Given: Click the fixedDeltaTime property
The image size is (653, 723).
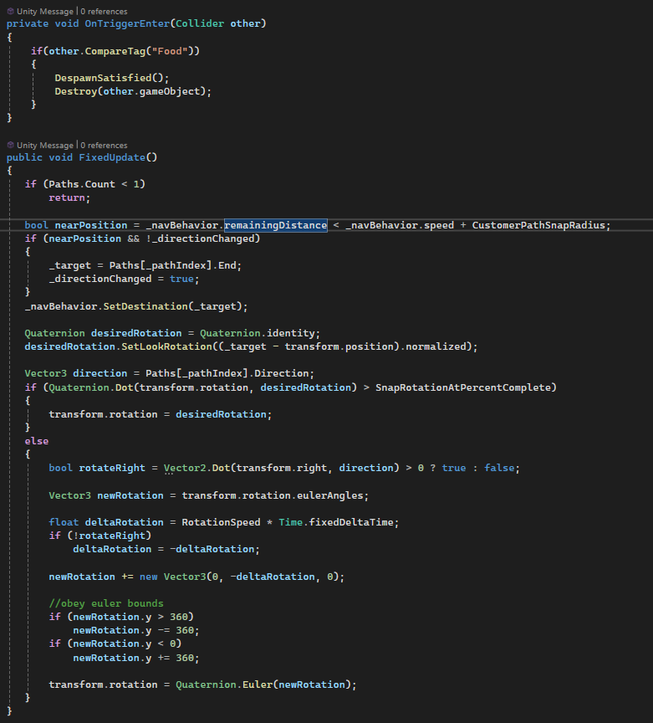Looking at the screenshot, I should [x=350, y=522].
